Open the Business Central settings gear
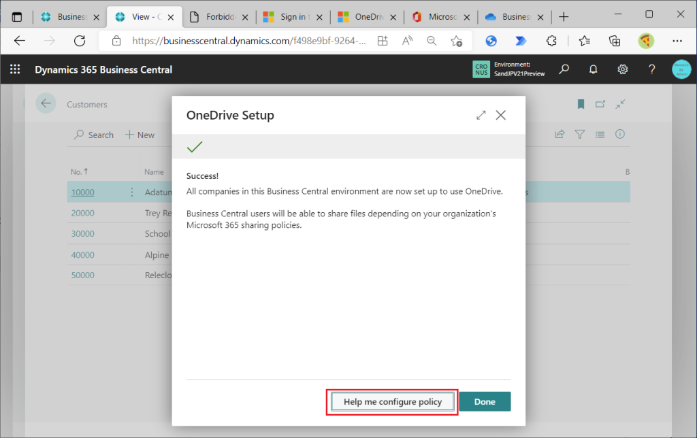 [x=622, y=69]
